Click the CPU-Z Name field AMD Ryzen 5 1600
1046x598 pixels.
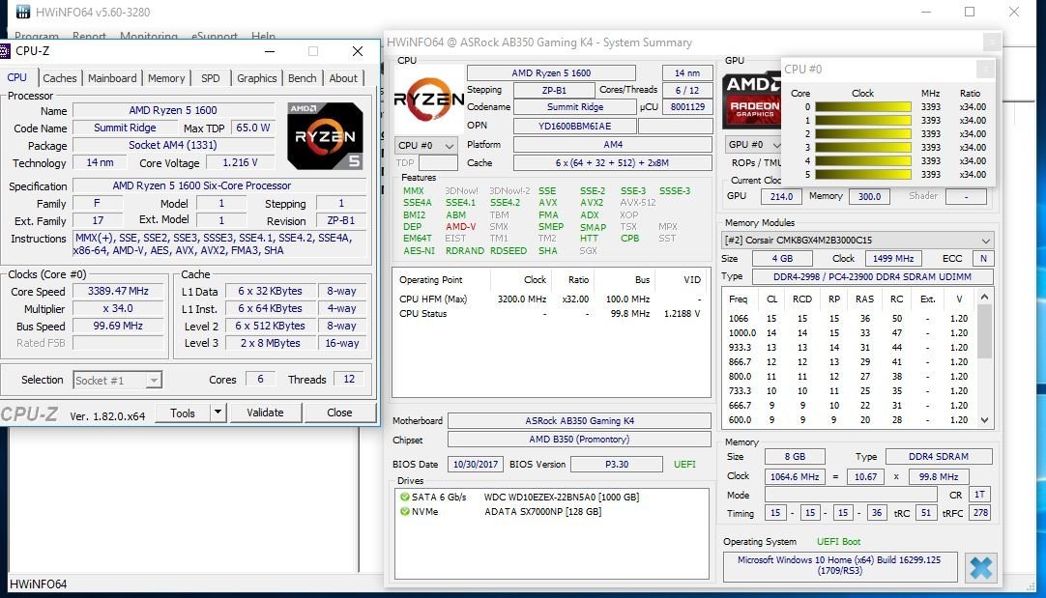pyautogui.click(x=173, y=111)
